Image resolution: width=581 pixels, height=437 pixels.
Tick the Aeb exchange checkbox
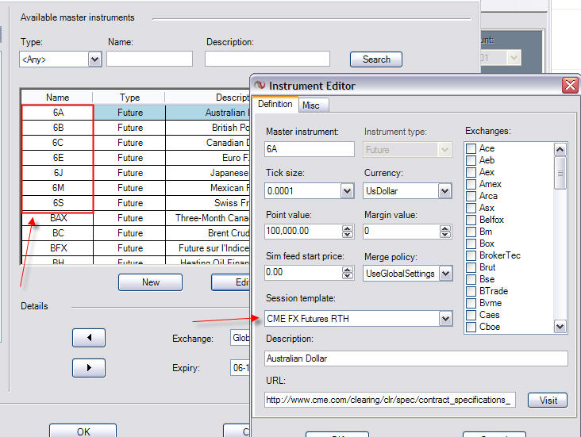point(471,160)
